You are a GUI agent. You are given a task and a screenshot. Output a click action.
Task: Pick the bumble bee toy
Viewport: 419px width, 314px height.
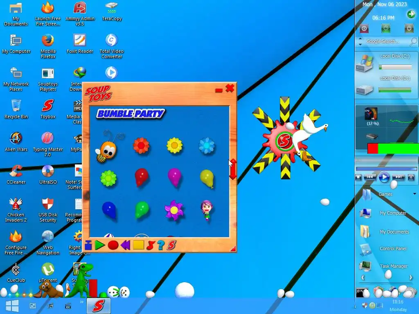(x=108, y=147)
